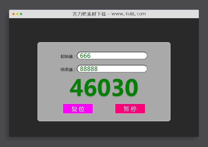Click the 结束值 label text
The width and height of the screenshot is (208, 147).
(67, 69)
